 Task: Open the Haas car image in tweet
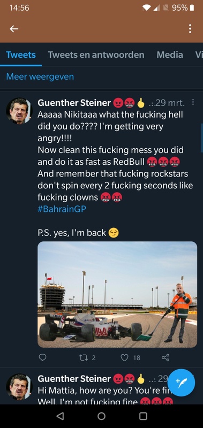point(117,294)
